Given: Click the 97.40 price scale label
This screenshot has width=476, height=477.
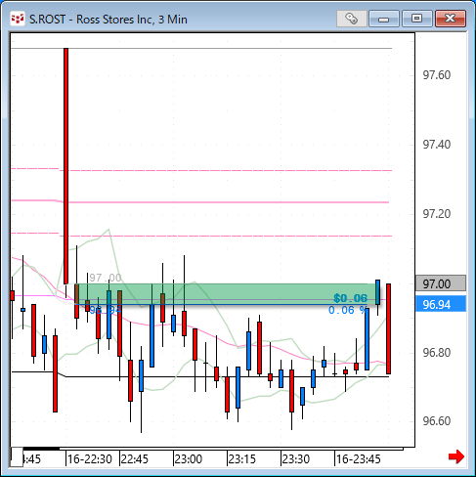Looking at the screenshot, I should [437, 145].
